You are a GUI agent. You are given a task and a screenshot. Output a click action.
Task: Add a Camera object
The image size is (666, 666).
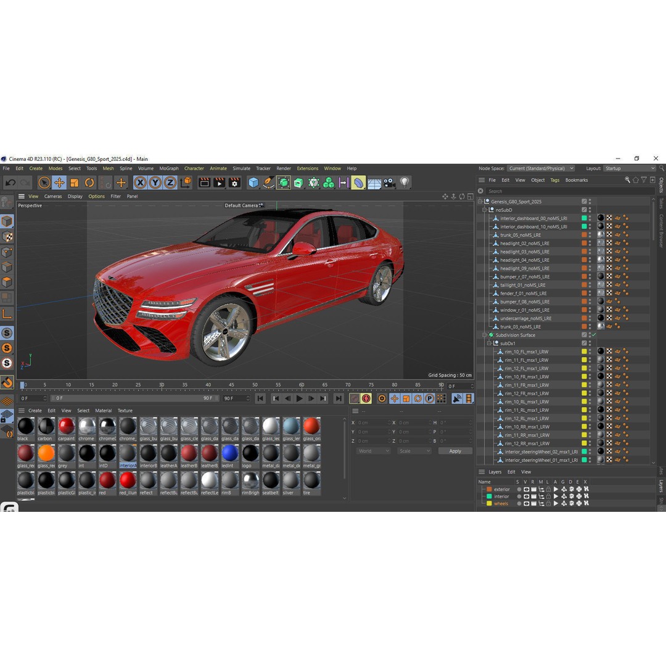(389, 183)
